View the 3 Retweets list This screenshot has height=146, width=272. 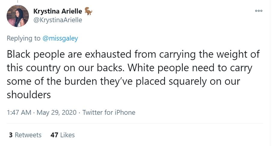pos(25,135)
